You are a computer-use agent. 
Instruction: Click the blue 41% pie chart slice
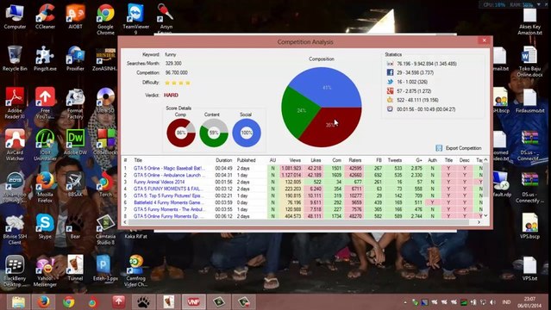coord(327,88)
